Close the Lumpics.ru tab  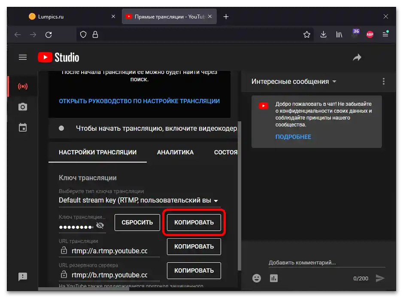point(113,16)
